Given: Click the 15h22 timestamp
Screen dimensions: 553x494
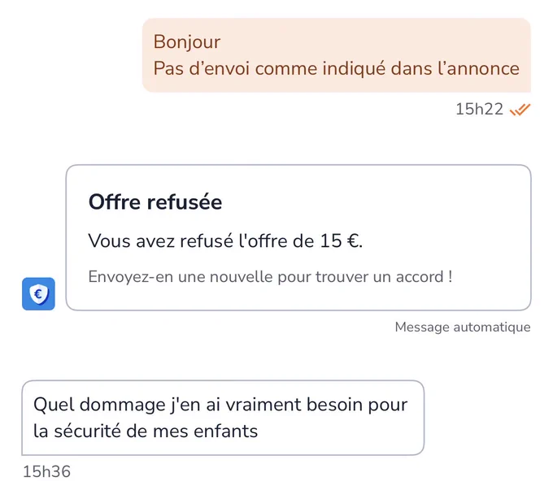Looking at the screenshot, I should tap(479, 109).
